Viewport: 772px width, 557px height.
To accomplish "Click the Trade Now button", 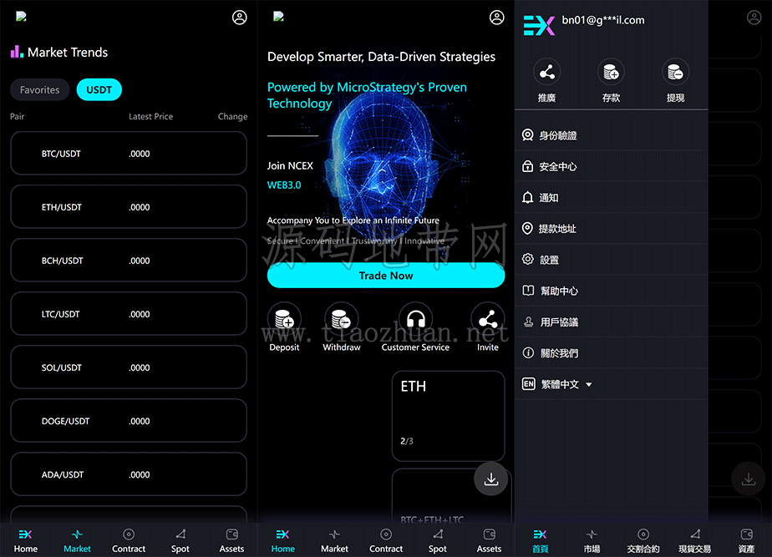I will 386,275.
